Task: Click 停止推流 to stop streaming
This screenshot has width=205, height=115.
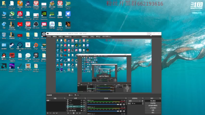Action: pos(153,101)
